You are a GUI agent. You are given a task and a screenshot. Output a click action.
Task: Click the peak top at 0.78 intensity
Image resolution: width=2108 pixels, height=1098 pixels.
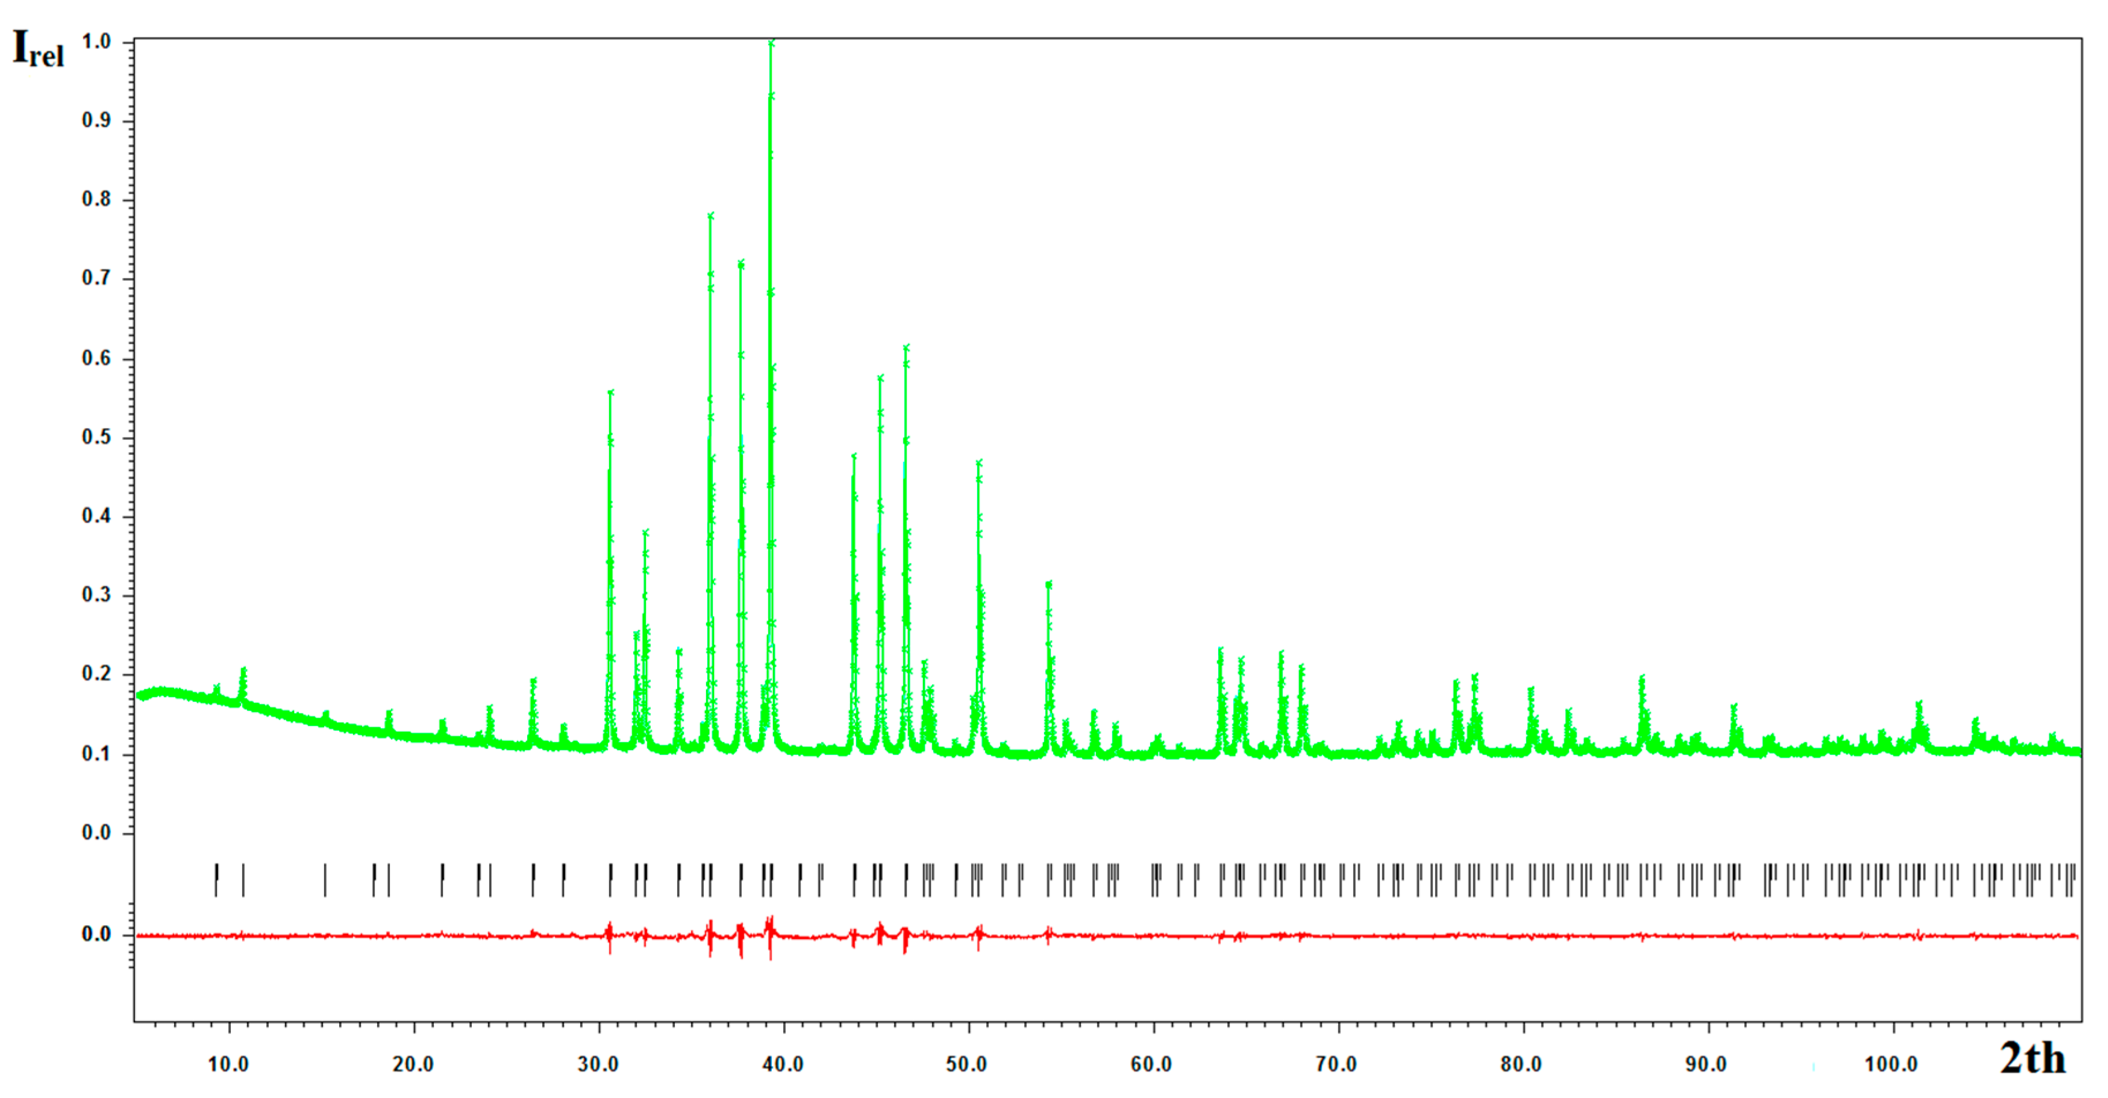(711, 217)
